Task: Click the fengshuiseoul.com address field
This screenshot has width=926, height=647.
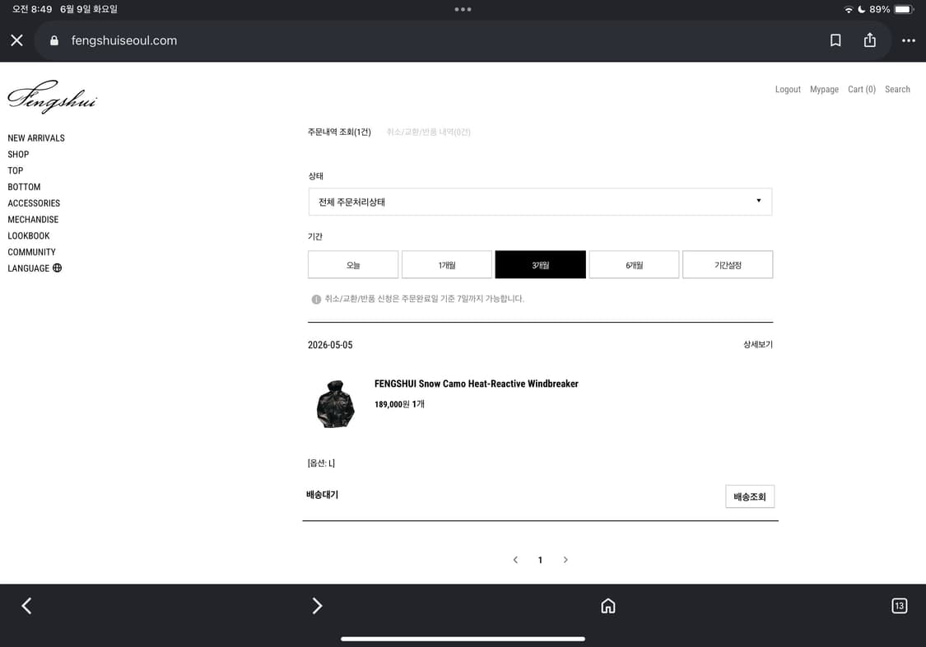Action: [462, 40]
